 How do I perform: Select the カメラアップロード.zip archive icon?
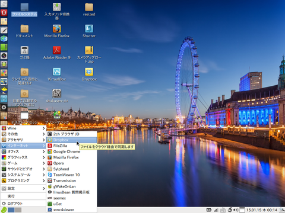(89, 54)
